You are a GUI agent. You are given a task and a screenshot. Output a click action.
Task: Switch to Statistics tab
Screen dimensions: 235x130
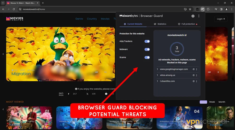pos(160,24)
